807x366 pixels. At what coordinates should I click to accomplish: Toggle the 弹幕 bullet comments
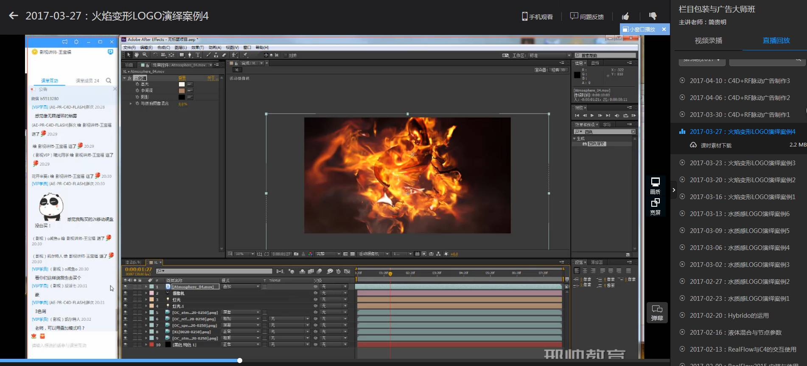click(x=657, y=313)
